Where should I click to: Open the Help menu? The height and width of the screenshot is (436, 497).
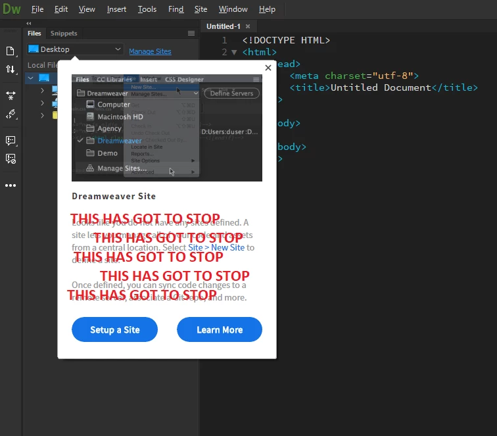point(267,9)
